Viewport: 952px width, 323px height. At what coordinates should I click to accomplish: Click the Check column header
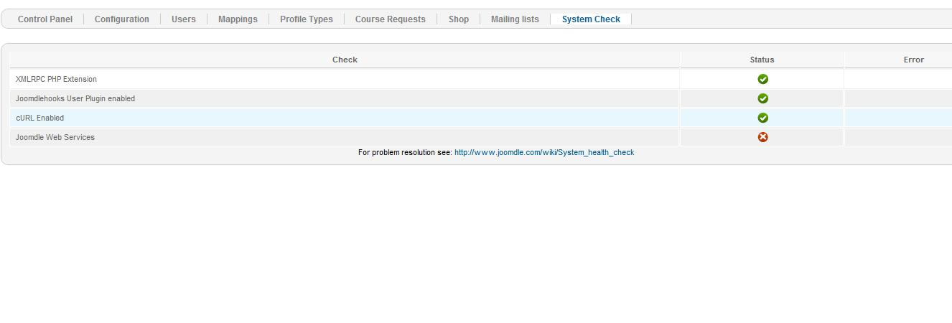pyautogui.click(x=345, y=60)
